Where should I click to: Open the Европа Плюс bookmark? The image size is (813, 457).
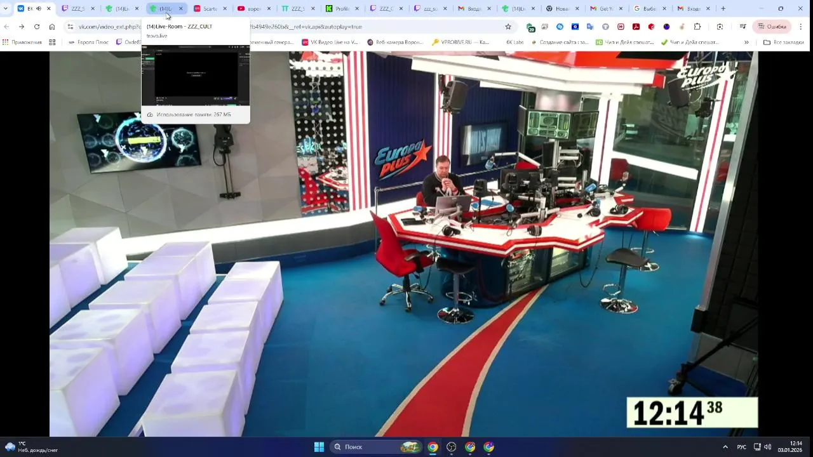pos(88,42)
